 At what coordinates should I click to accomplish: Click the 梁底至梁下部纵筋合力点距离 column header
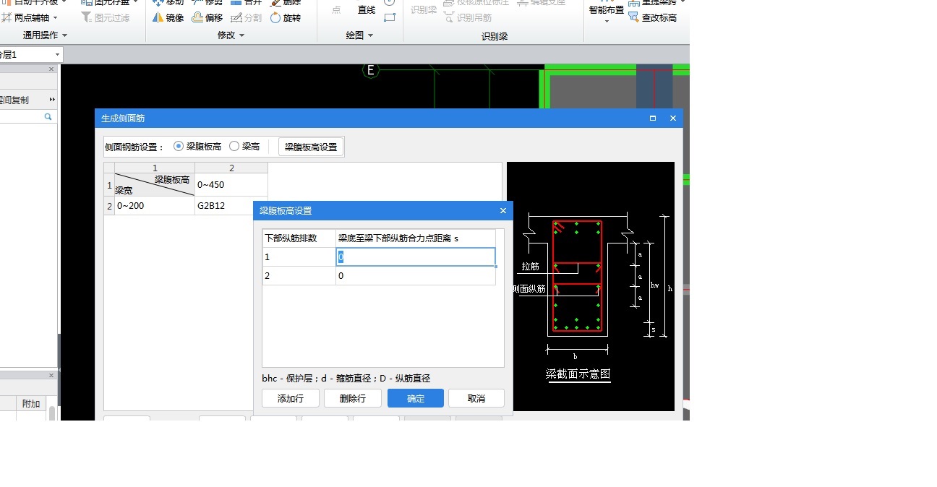(416, 238)
